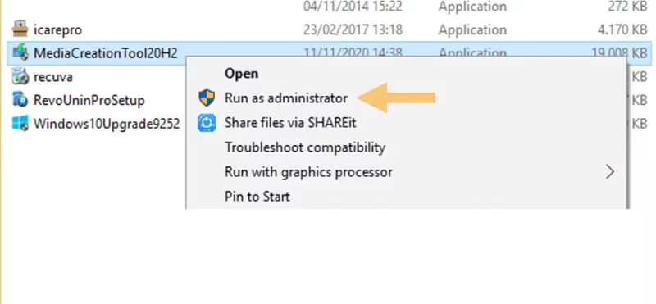Viewport: 656px width, 304px height.
Task: Click icarepro's 23/02/2017 13:18 date cell
Action: tap(353, 29)
